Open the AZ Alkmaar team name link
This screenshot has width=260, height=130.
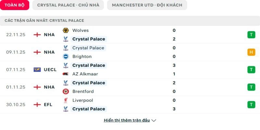85,74
